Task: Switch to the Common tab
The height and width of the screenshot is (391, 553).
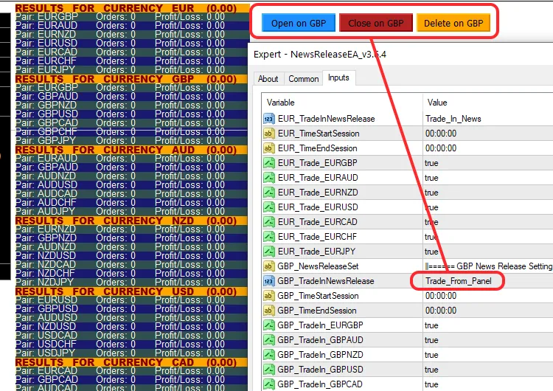Action: [303, 79]
